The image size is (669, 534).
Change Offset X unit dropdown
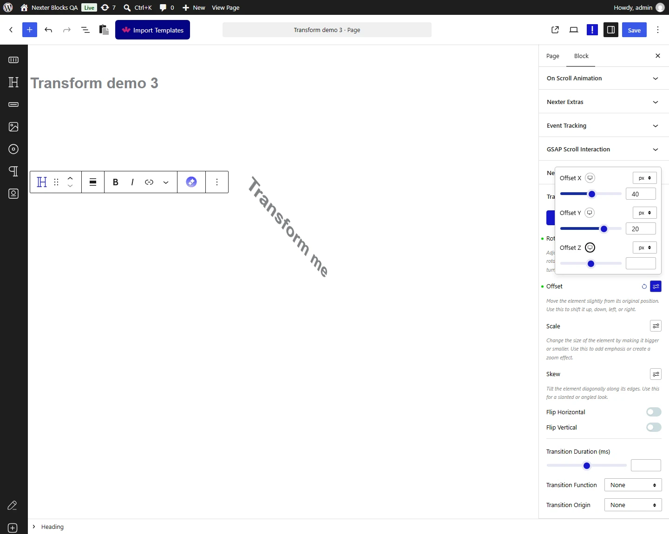tap(645, 178)
